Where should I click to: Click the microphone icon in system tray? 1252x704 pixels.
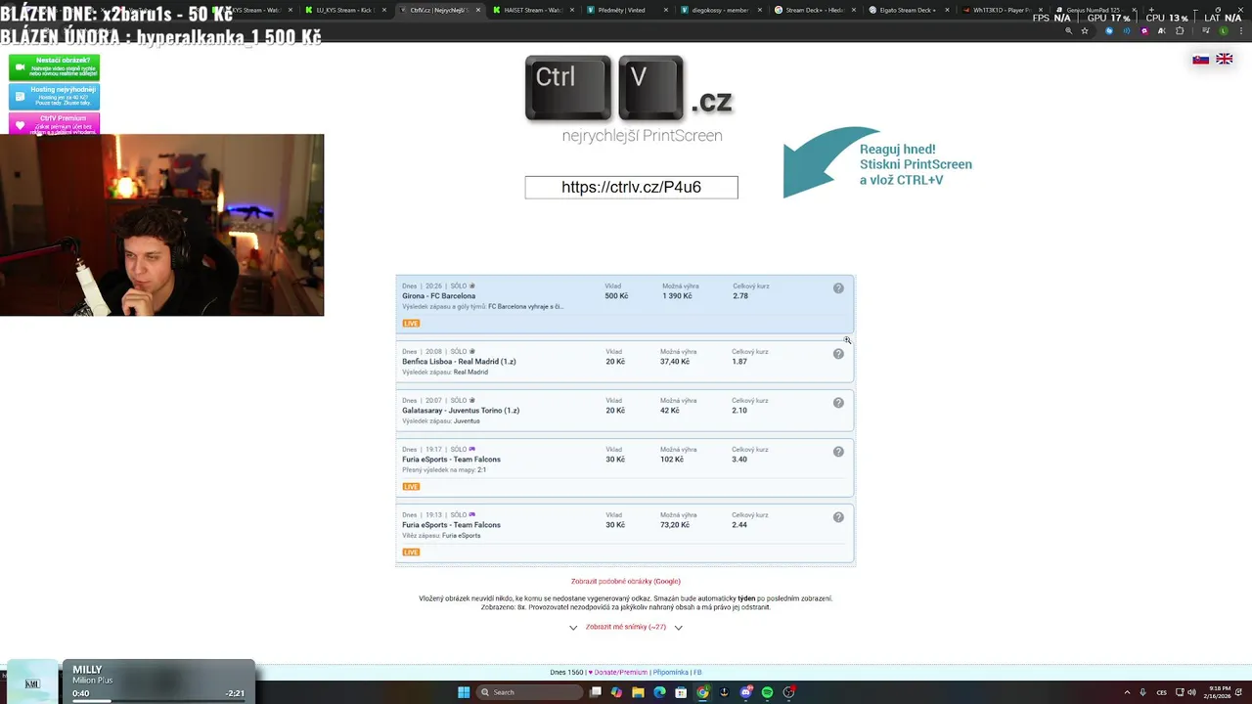(1142, 692)
